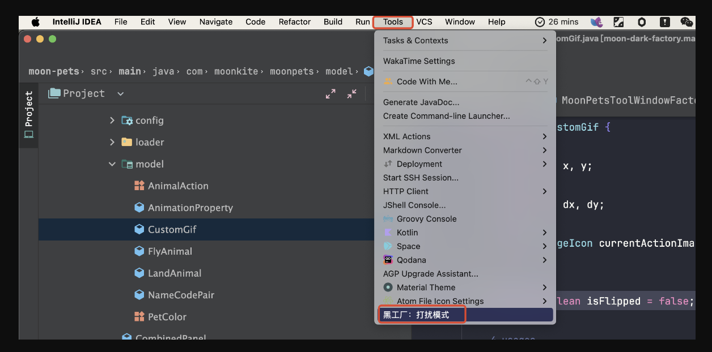The height and width of the screenshot is (352, 712).
Task: Click the collapse-all arrows in Project panel
Action: tap(350, 93)
